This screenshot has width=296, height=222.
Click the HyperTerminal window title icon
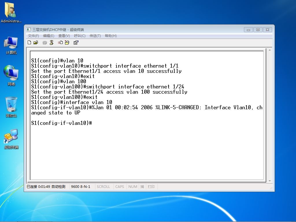[29, 29]
